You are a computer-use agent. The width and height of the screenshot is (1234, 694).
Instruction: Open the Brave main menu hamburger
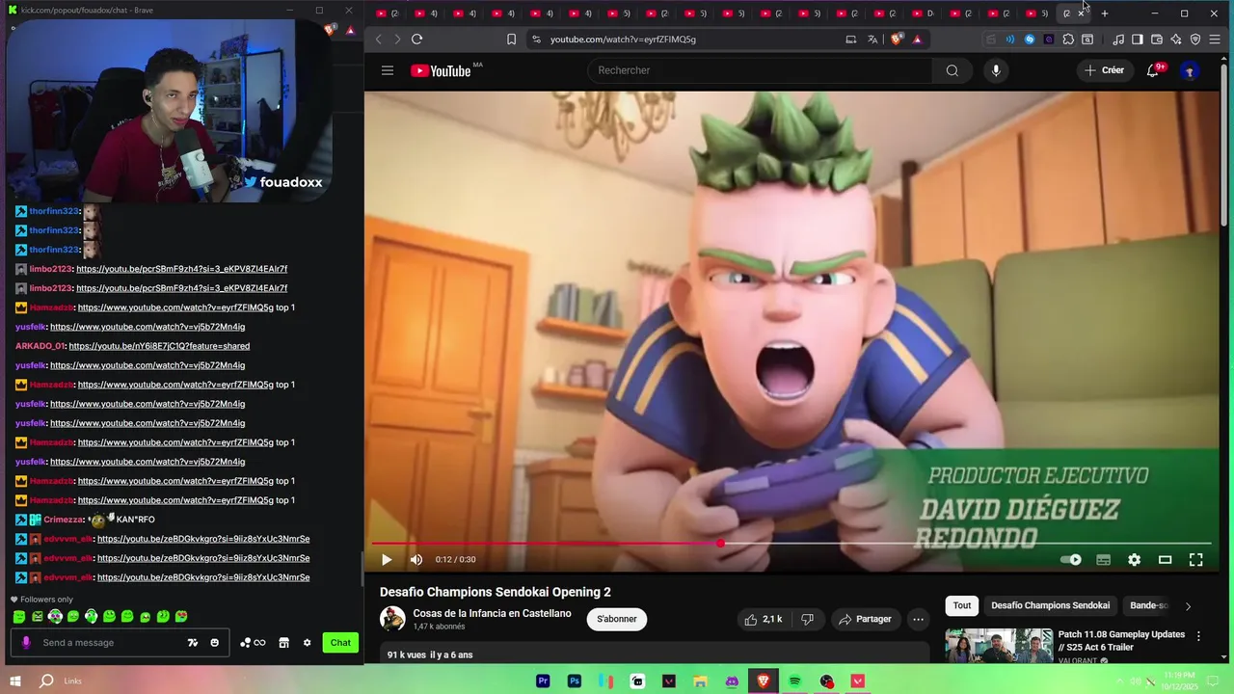[x=1215, y=40]
